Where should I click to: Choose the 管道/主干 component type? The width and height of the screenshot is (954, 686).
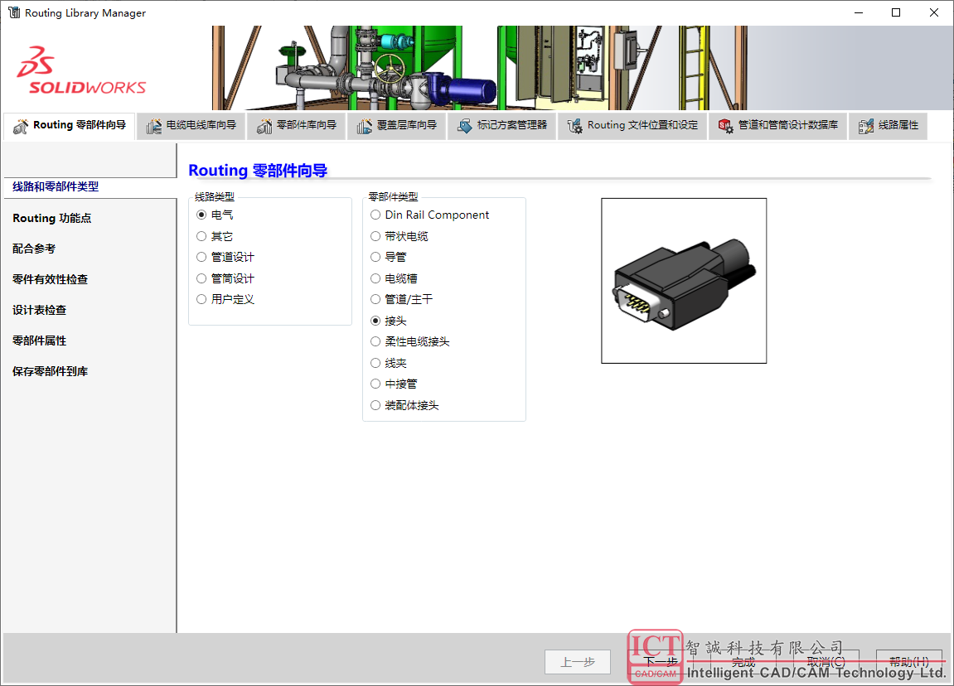pyautogui.click(x=375, y=299)
